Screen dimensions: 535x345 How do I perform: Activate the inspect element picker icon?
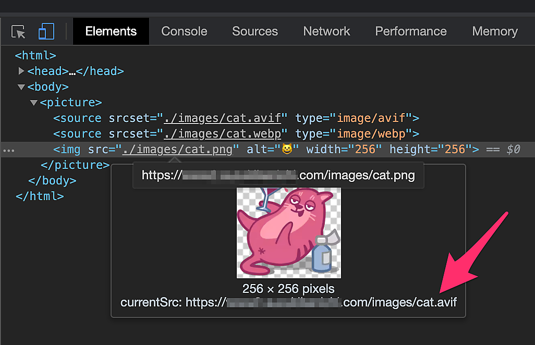click(18, 32)
